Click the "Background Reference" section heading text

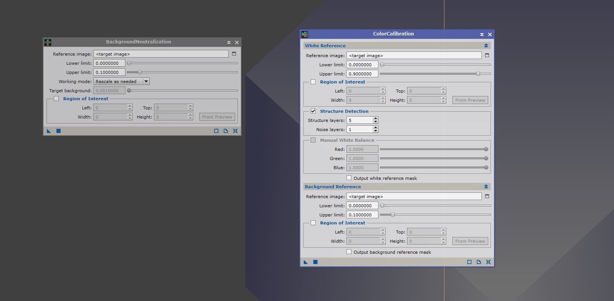point(333,187)
